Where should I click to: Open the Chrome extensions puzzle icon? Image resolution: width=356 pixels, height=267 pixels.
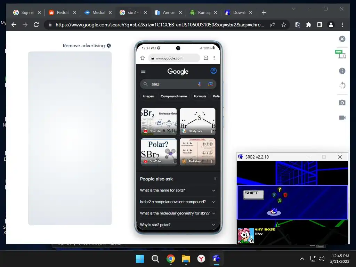pos(309,25)
